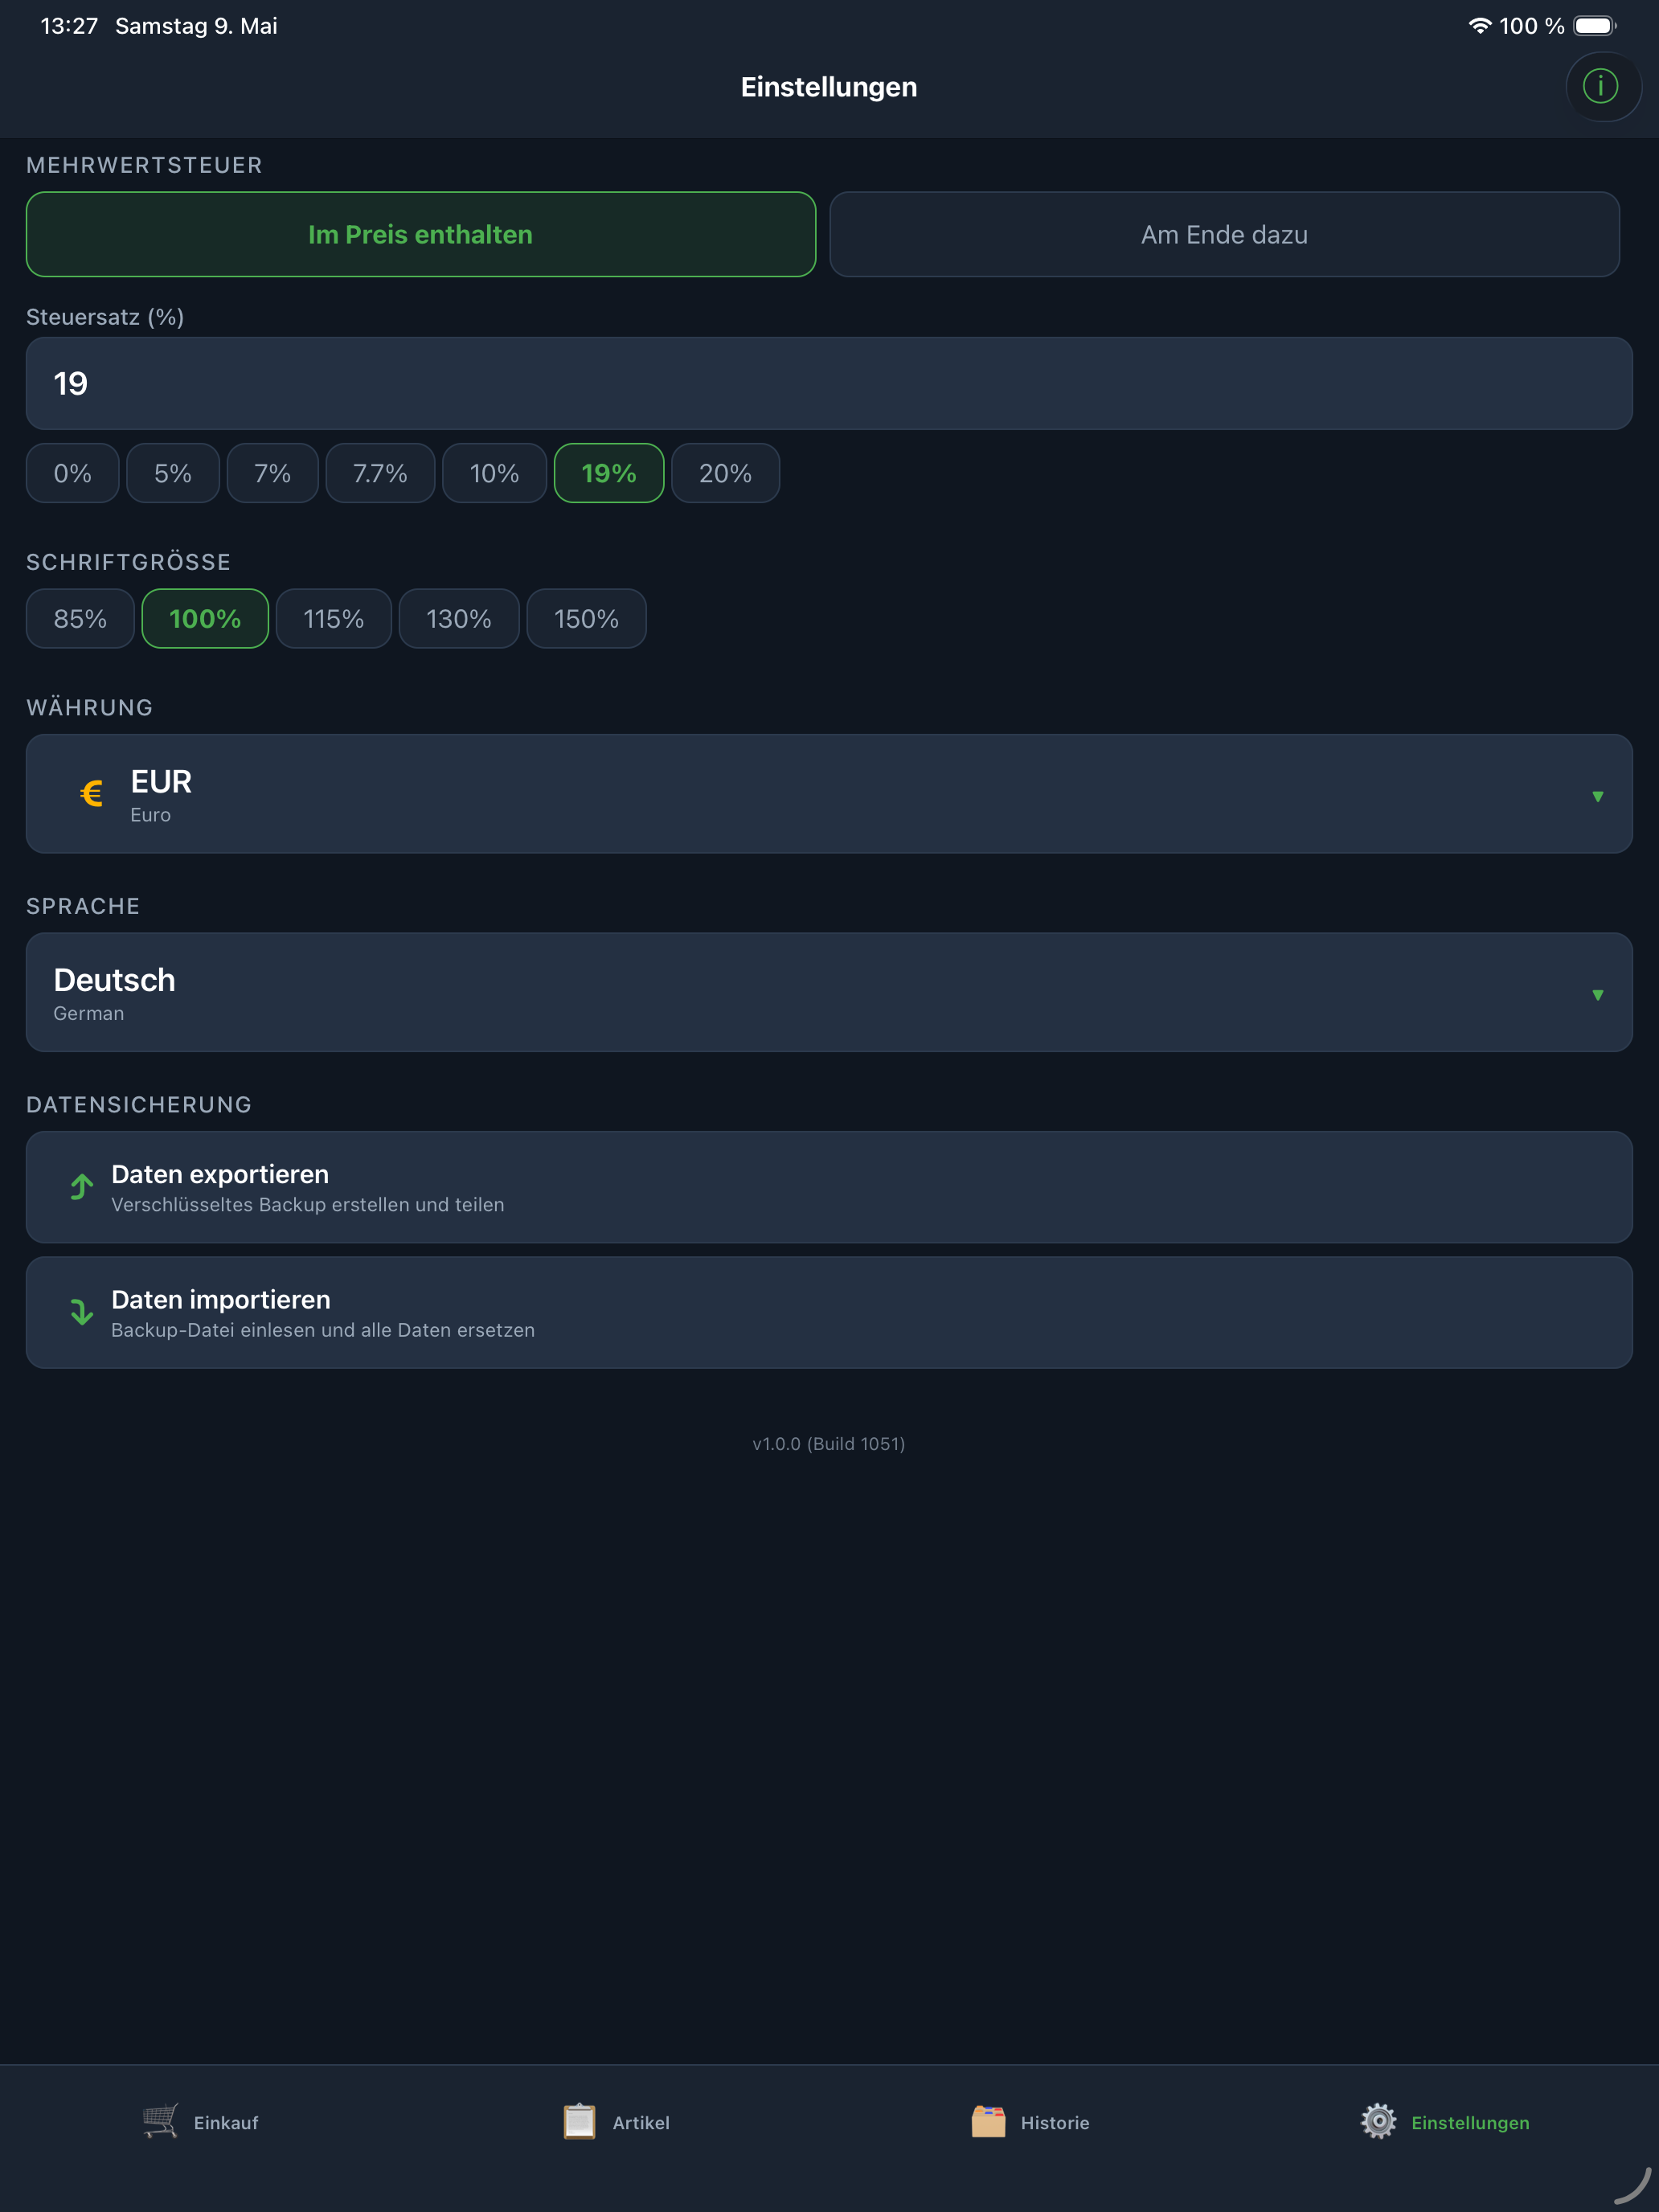Open the EUR currency dropdown

829,794
